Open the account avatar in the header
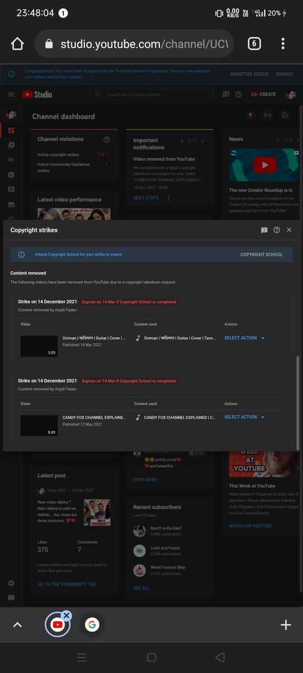 point(291,95)
